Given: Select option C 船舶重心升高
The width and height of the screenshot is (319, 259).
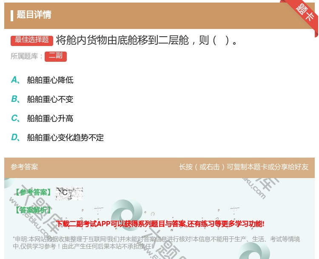Looking at the screenshot, I should [42, 118].
